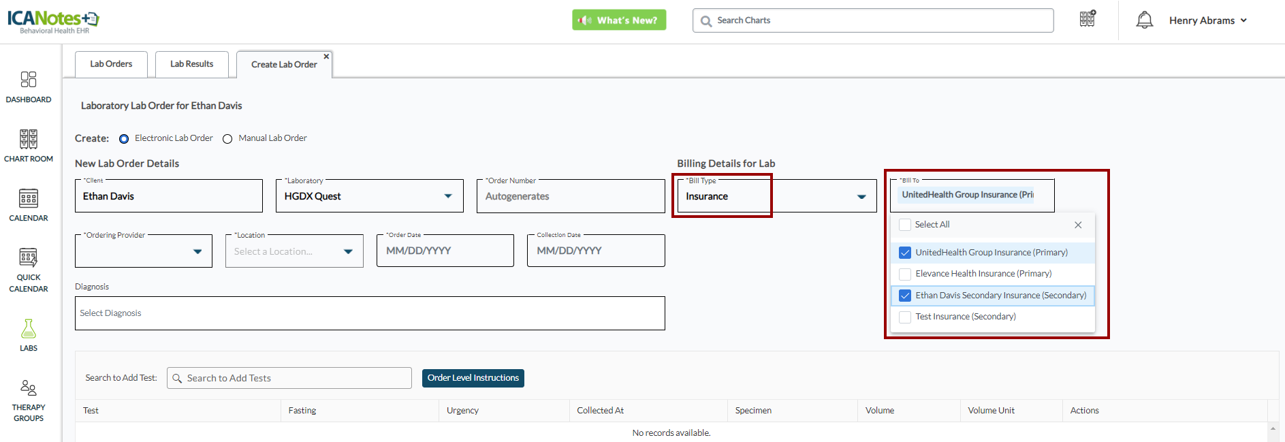Click the ICANotes logo

(x=53, y=21)
